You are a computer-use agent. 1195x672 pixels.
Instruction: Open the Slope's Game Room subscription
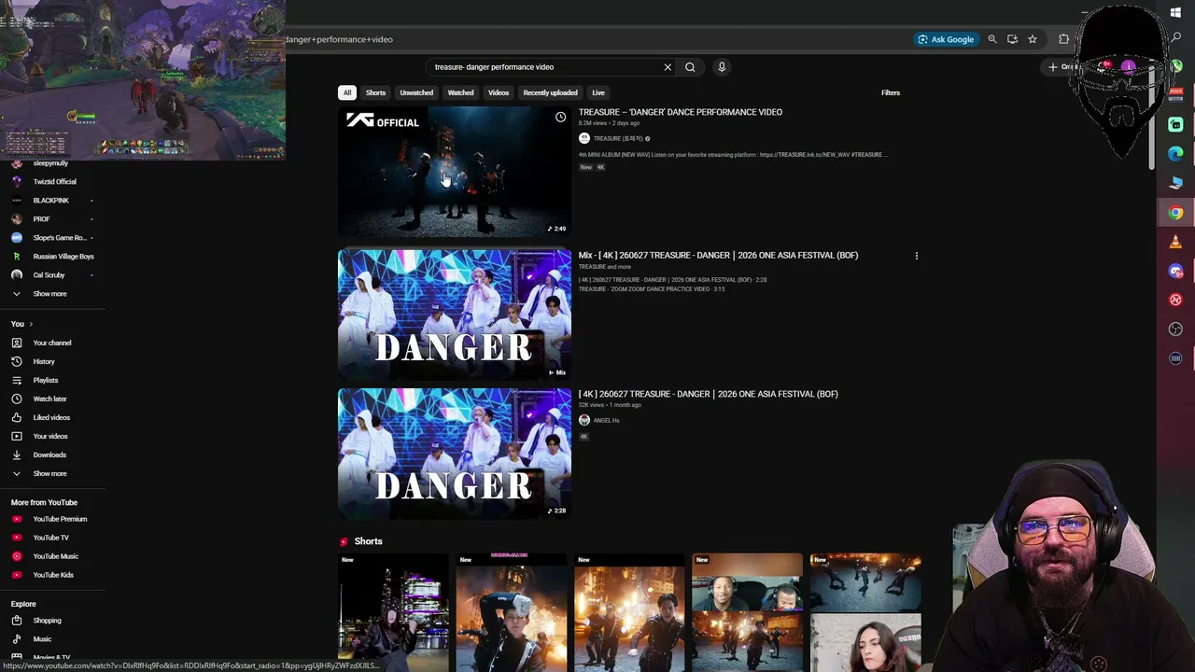coord(59,238)
